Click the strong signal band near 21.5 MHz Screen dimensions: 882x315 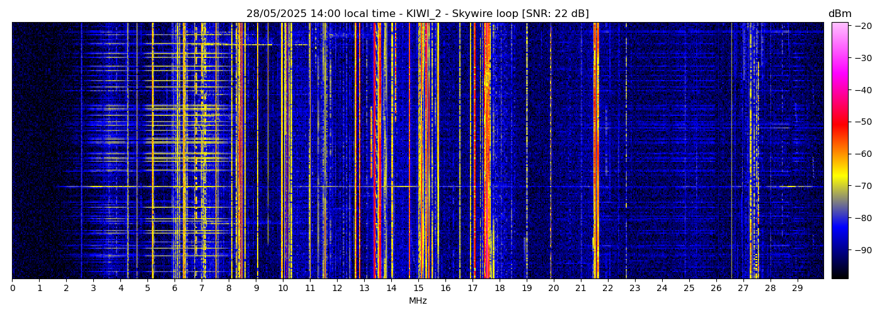pyautogui.click(x=595, y=151)
